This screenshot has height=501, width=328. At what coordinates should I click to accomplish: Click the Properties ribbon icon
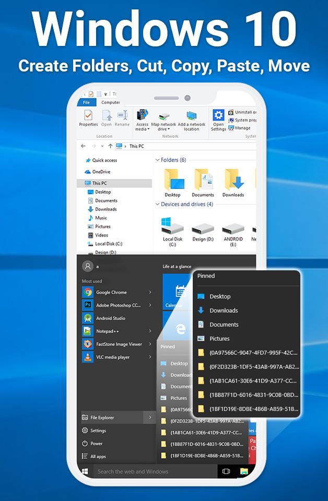88,118
